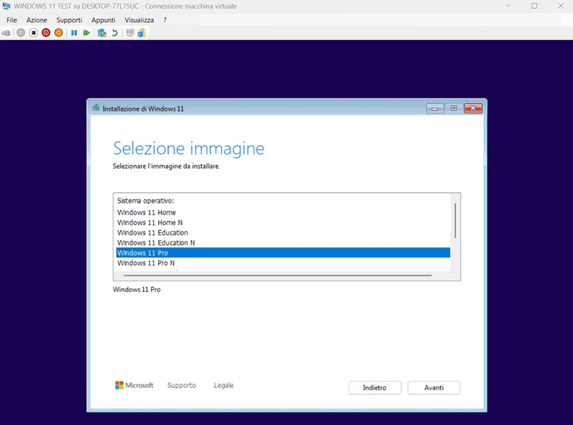
Task: Click the Indietro button
Action: (x=375, y=388)
